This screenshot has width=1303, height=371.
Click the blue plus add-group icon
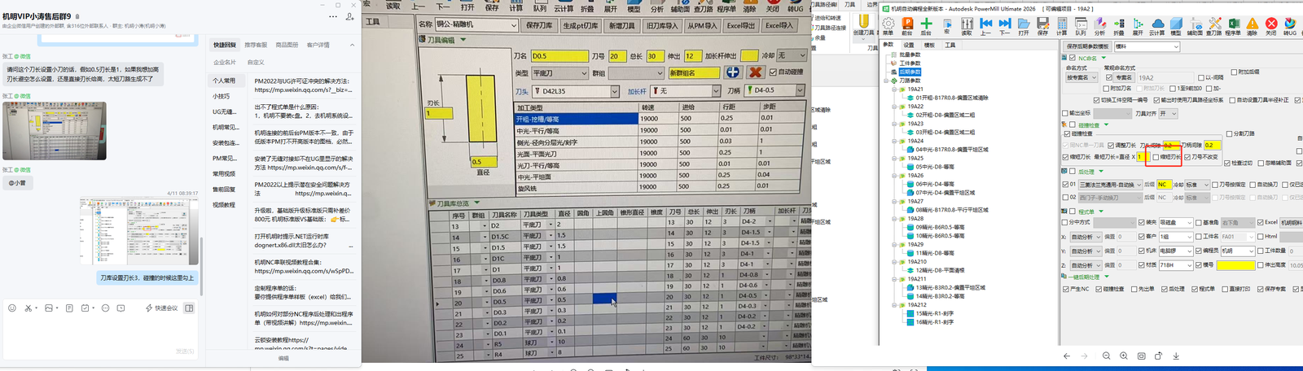pos(733,72)
